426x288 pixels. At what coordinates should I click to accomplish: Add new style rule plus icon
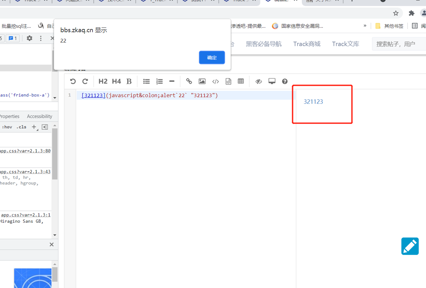(34, 127)
